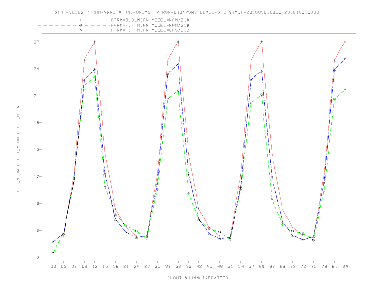Click y-axis tick label 15
Viewport: 376px width, 290px height.
click(x=38, y=150)
